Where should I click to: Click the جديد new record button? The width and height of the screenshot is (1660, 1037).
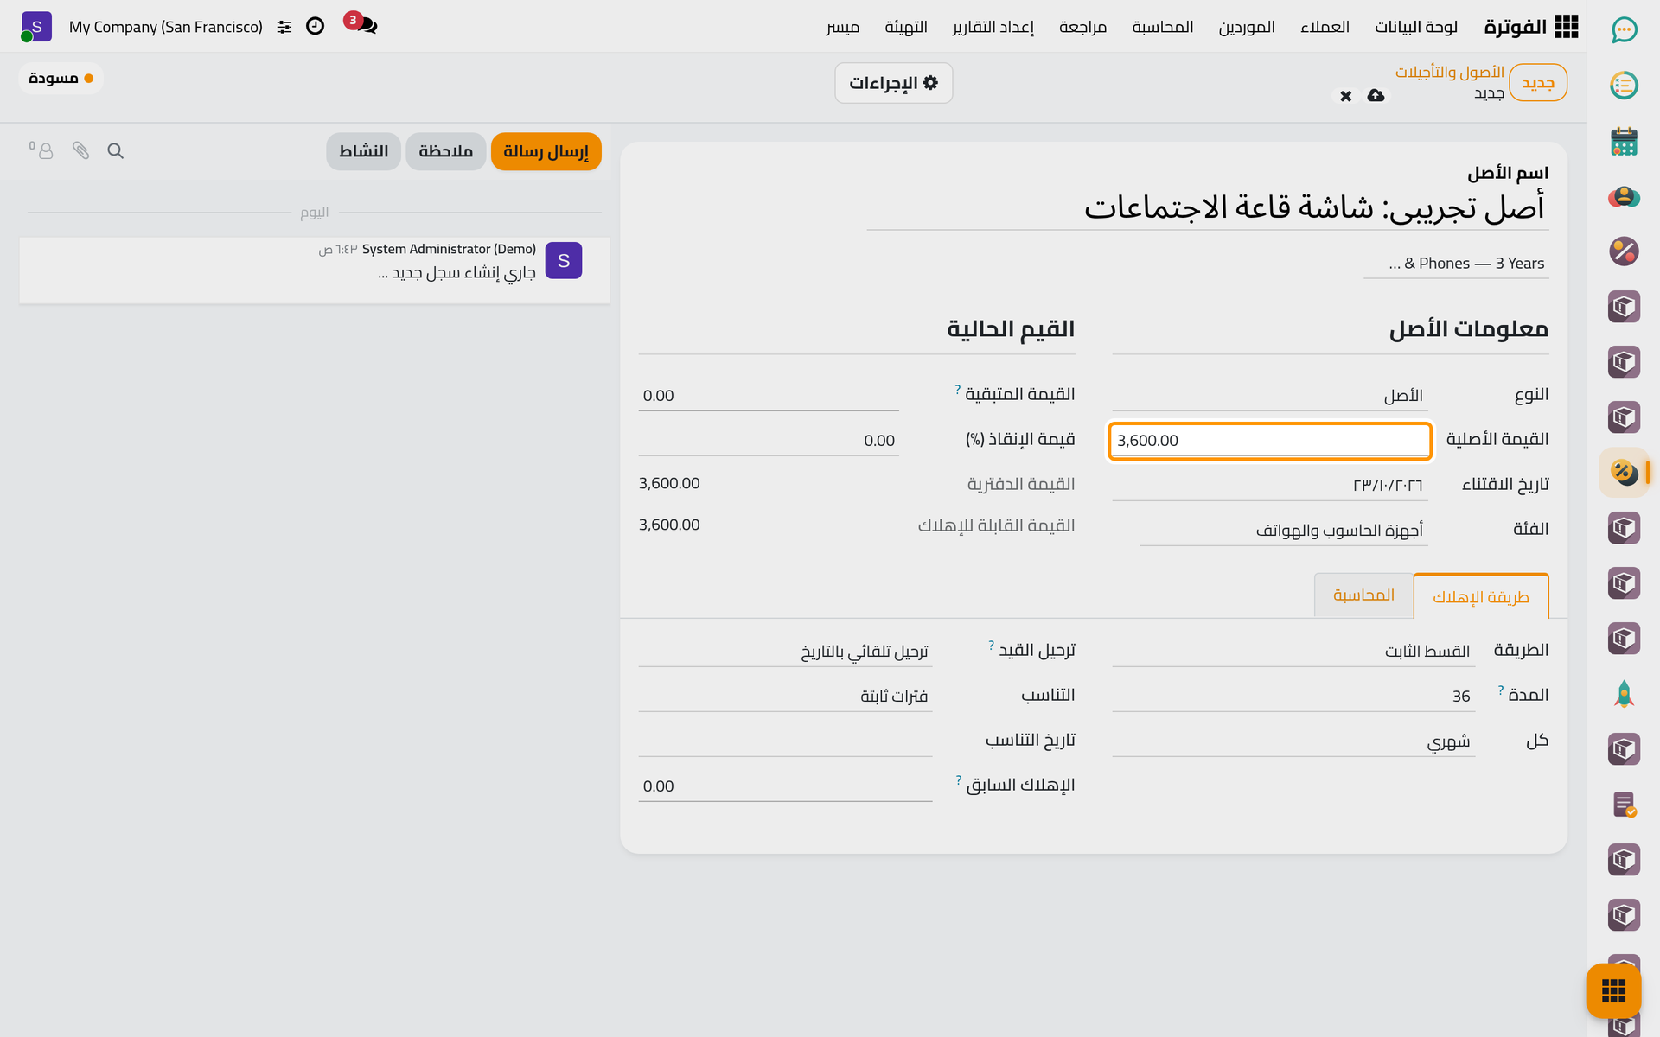tap(1537, 83)
